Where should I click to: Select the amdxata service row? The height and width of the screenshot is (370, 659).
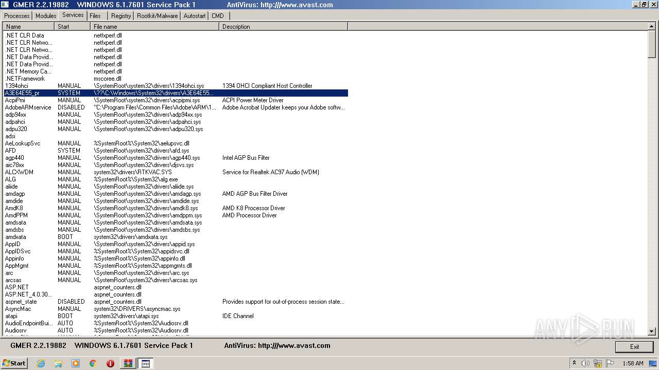point(176,237)
